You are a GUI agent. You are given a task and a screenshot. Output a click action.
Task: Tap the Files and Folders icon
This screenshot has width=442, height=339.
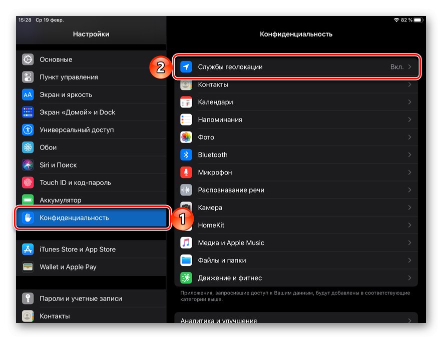186,260
